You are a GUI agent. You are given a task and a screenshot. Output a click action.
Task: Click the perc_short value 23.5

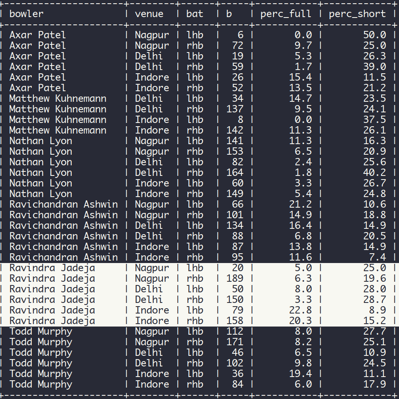[375, 99]
